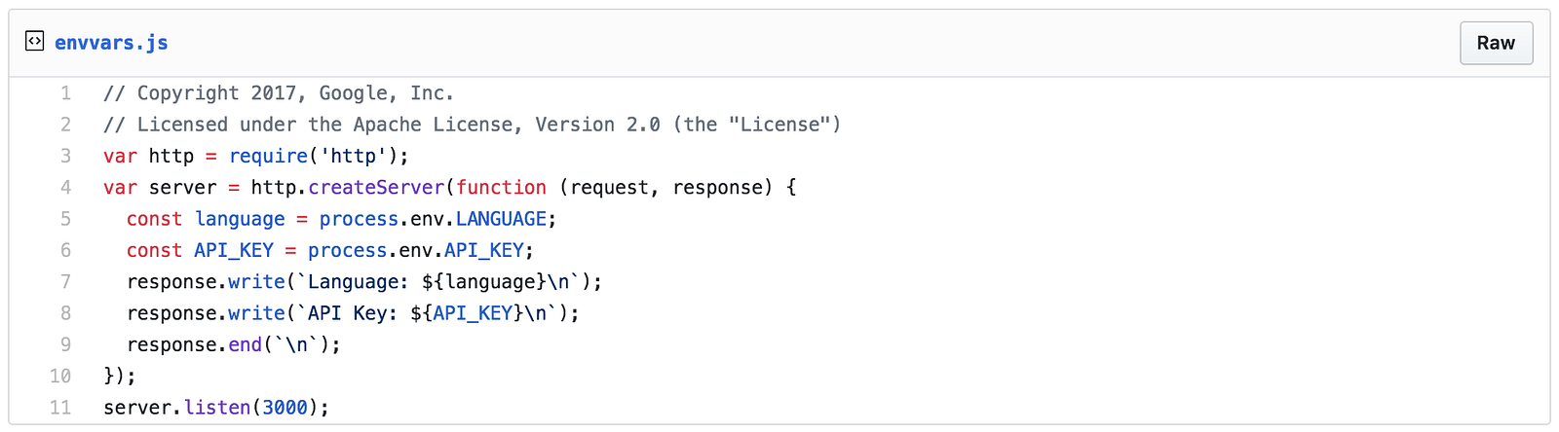The image size is (1559, 432).
Task: Select line number 1
Action: pos(65,93)
